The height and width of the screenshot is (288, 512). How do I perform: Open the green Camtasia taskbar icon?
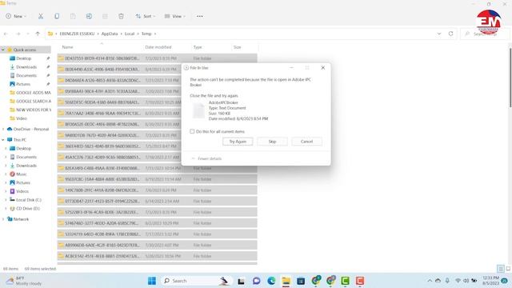(345, 281)
